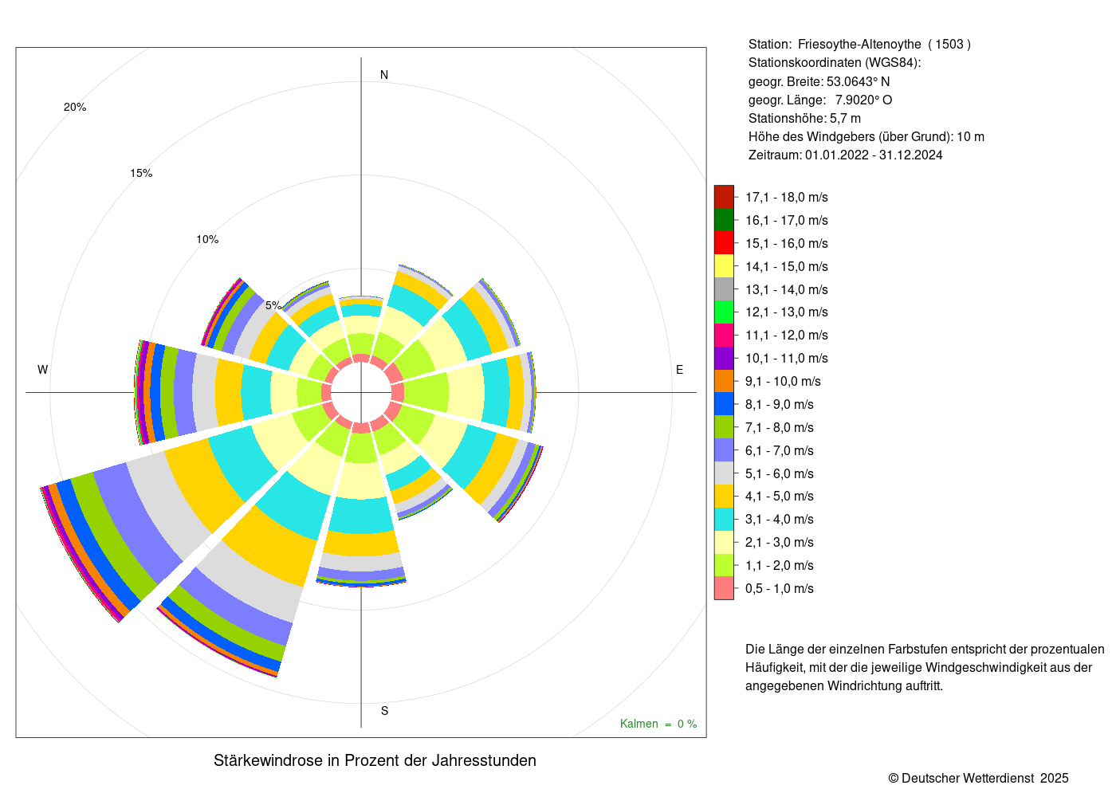Click the E compass label
This screenshot has width=1116, height=797.
[x=680, y=370]
